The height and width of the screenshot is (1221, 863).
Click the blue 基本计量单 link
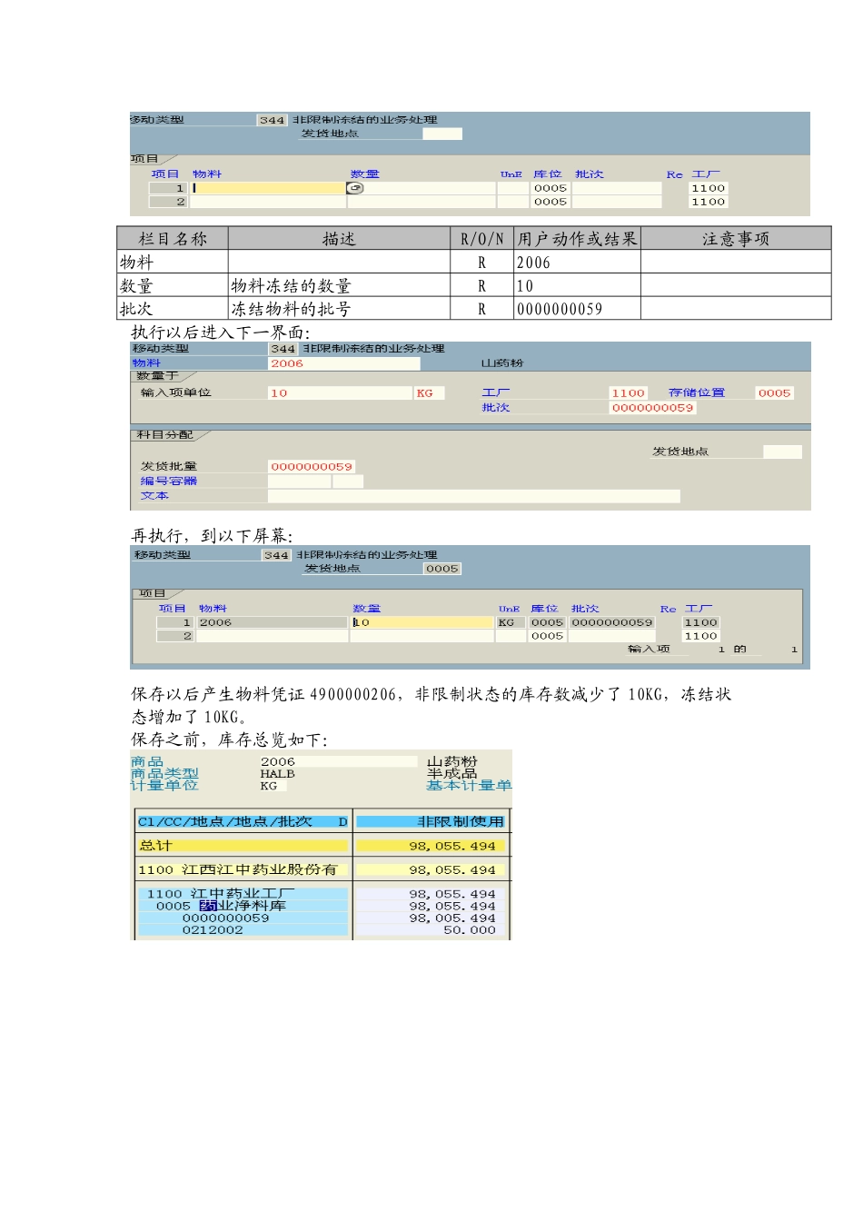469,786
